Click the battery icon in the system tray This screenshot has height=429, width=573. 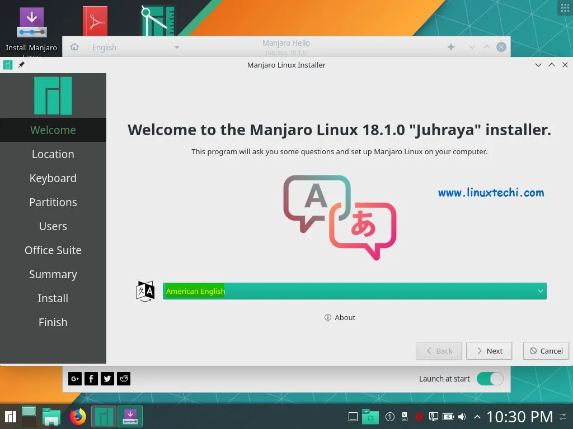click(x=448, y=416)
